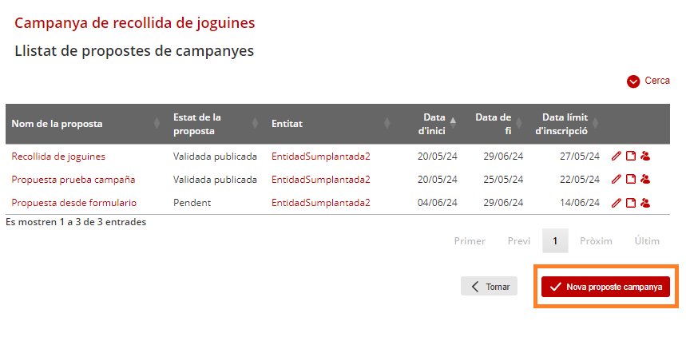This screenshot has width=686, height=349.
Task: Sort by Data límit d'inscripció column
Action: point(565,124)
